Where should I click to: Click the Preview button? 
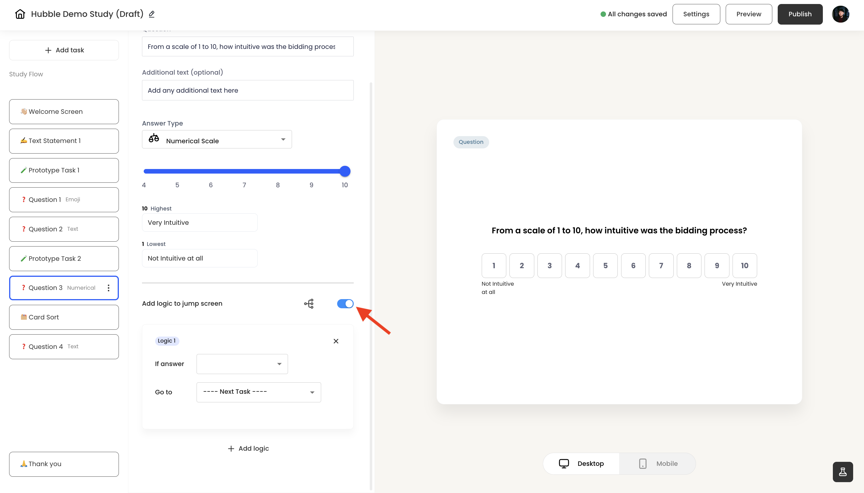coord(749,14)
